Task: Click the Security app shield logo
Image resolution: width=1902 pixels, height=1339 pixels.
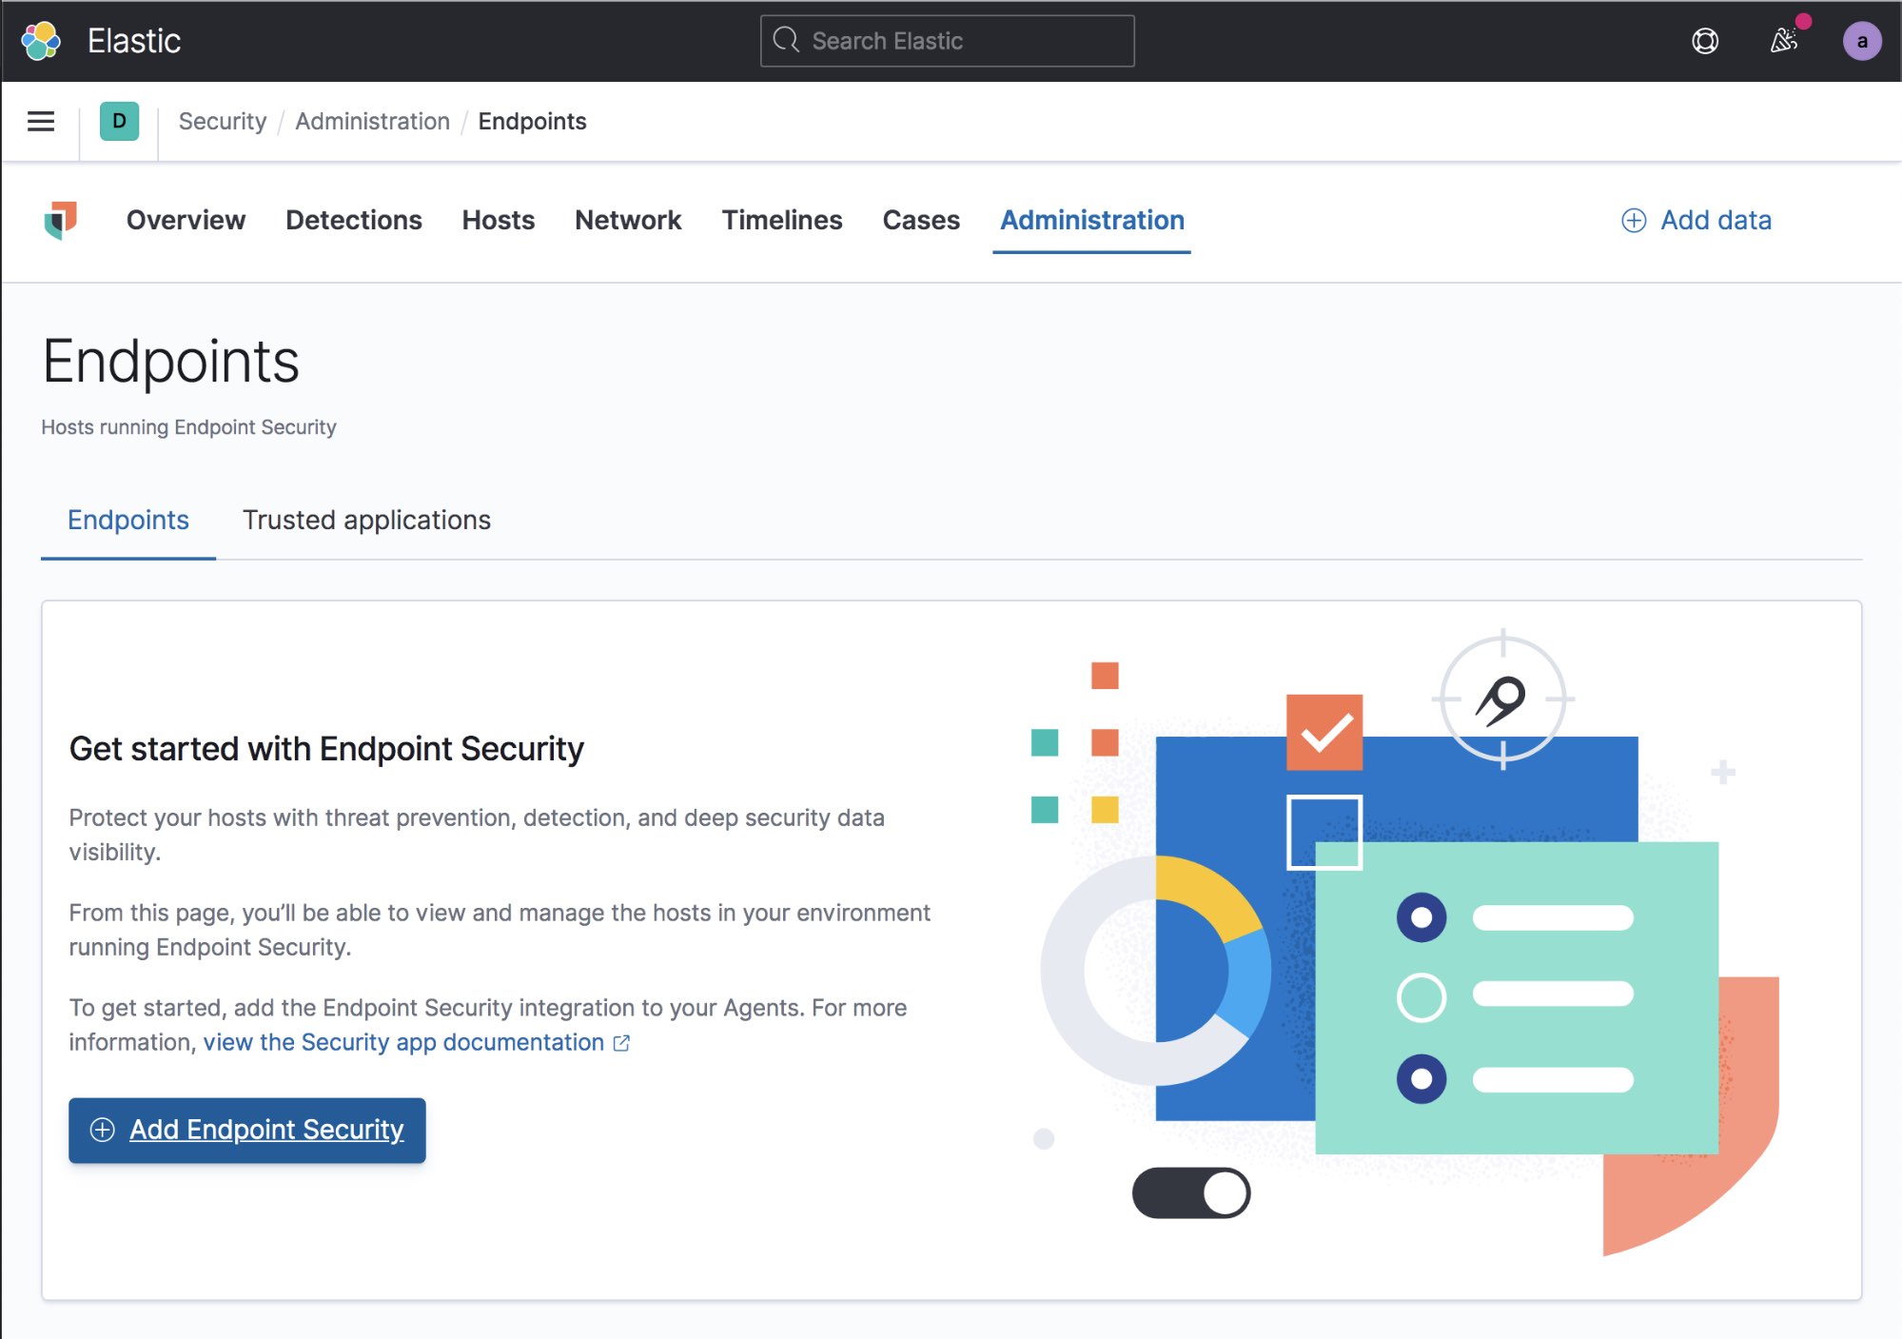Action: 60,220
